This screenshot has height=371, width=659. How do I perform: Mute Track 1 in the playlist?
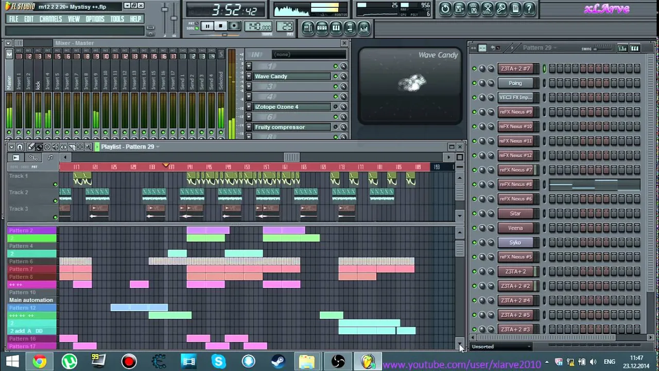pyautogui.click(x=55, y=184)
